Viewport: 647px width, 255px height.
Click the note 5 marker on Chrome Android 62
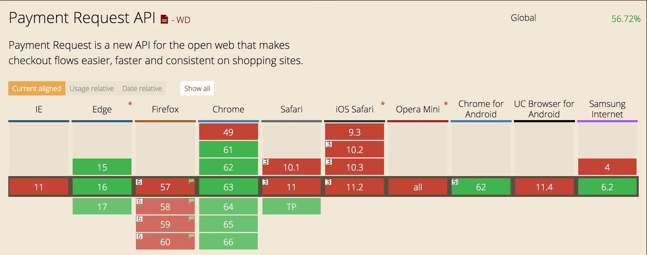(x=455, y=182)
